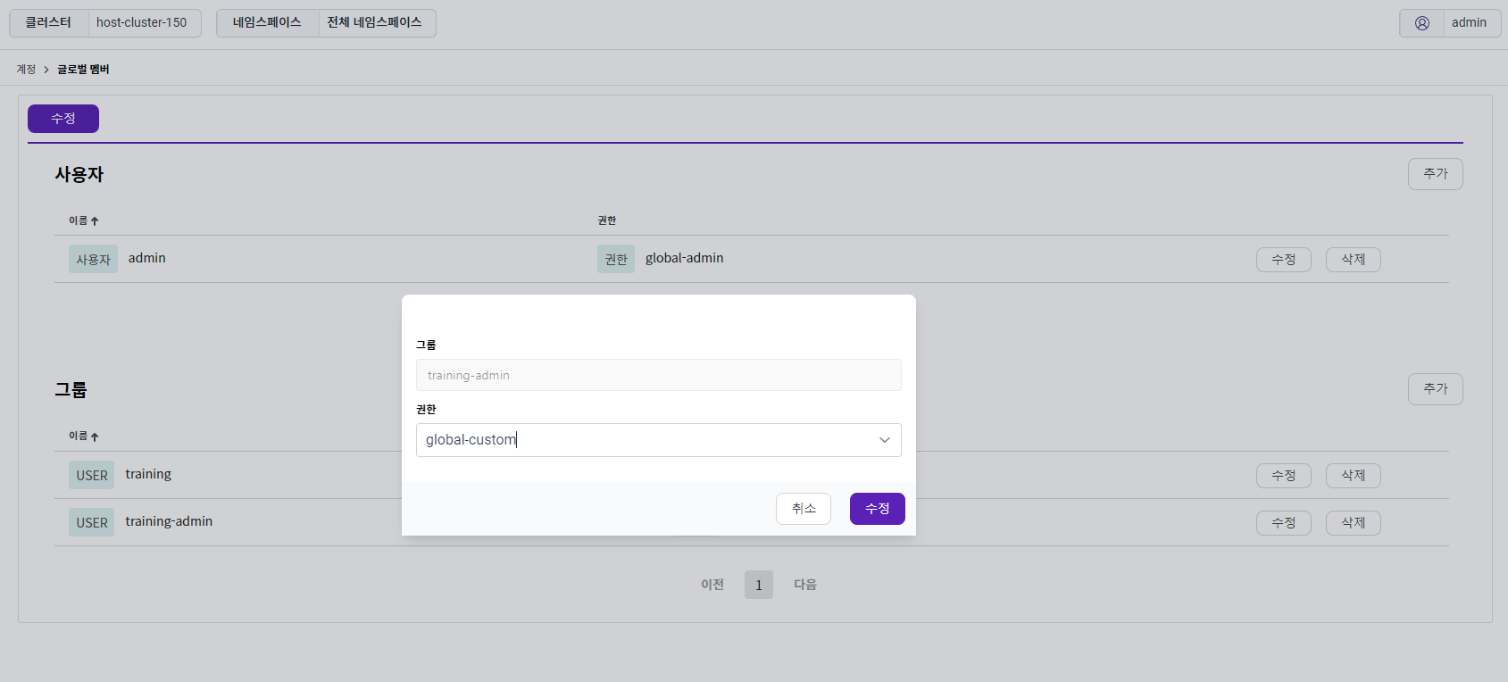The width and height of the screenshot is (1508, 682).
Task: Sort users by name arrow icon
Action: 95,220
